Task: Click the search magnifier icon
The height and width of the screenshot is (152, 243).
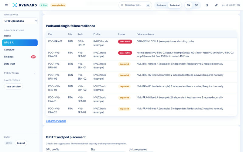Action: click(122, 5)
